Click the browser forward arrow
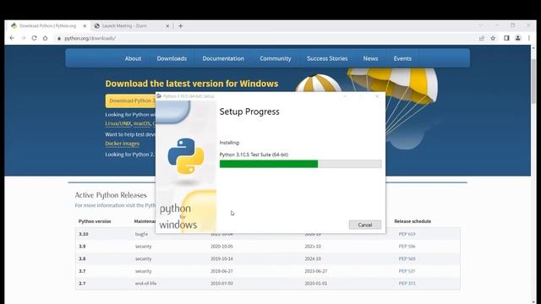Screen dimensions: 541x304 (23, 38)
